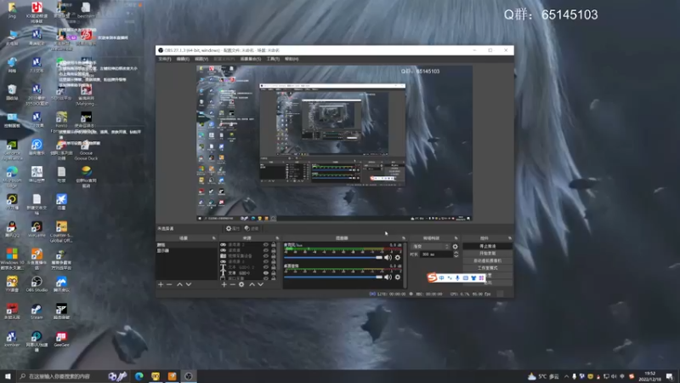Image resolution: width=680 pixels, height=383 pixels.
Task: Move the selected source down in the list
Action: [x=261, y=284]
